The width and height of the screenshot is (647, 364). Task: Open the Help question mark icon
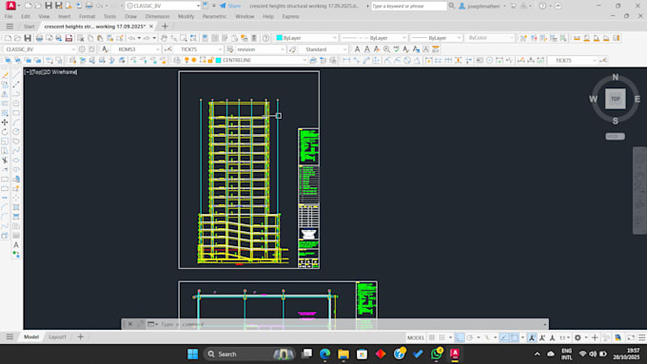pyautogui.click(x=542, y=6)
